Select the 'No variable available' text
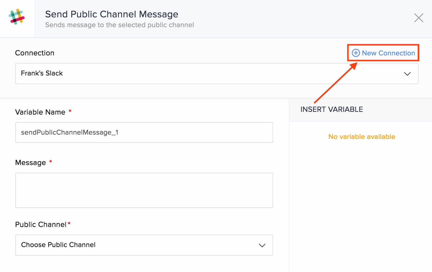Viewport: 432px width, 272px height. tap(362, 137)
